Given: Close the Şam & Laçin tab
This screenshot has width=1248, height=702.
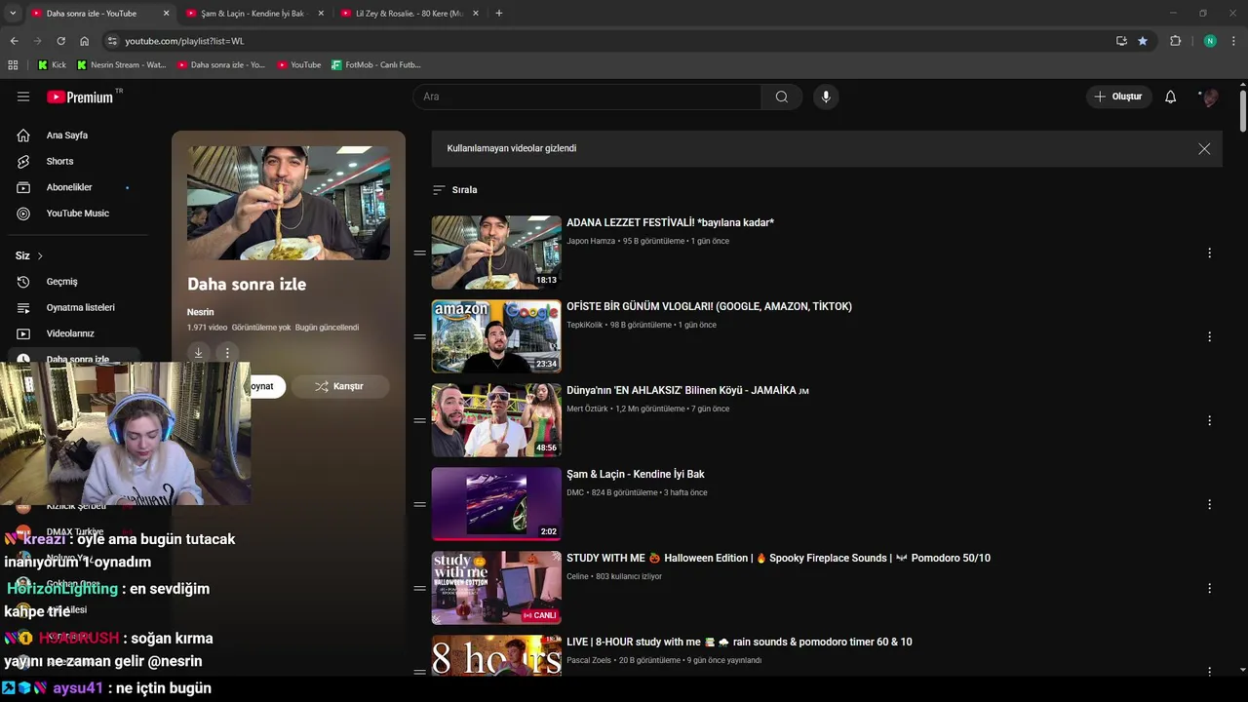Looking at the screenshot, I should coord(321,14).
